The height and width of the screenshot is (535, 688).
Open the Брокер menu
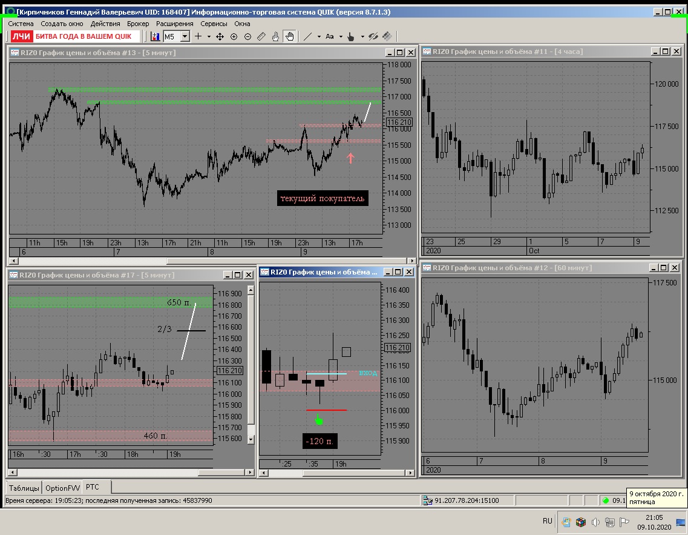point(138,24)
